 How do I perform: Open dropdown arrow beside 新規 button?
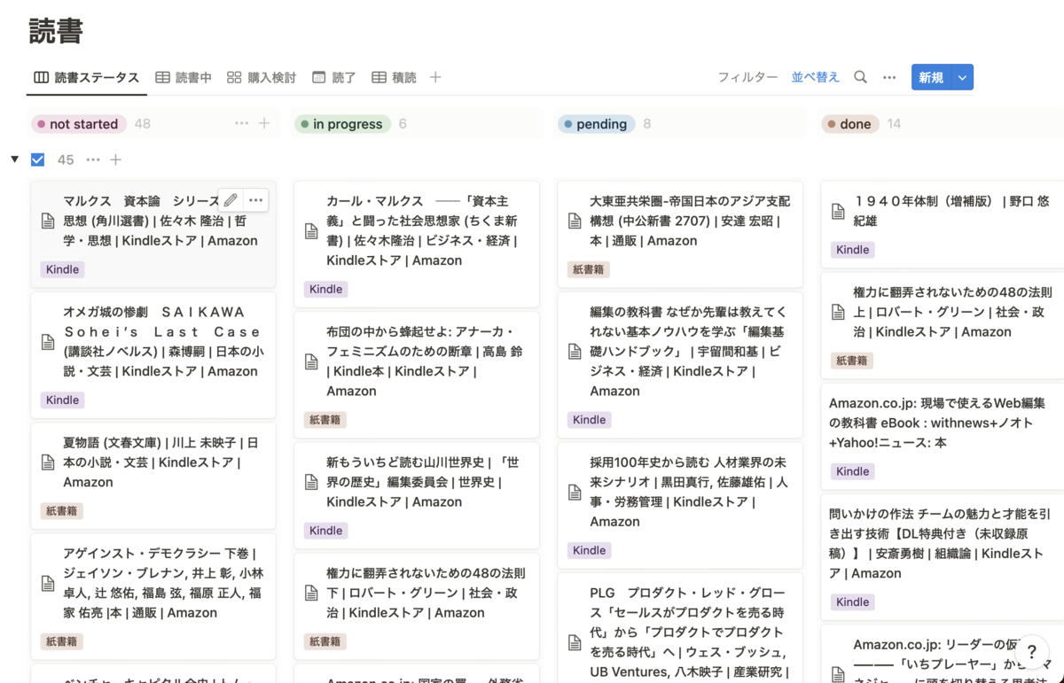(962, 78)
